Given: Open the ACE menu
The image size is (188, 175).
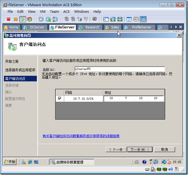Looking at the screenshot, I should point(66,11).
